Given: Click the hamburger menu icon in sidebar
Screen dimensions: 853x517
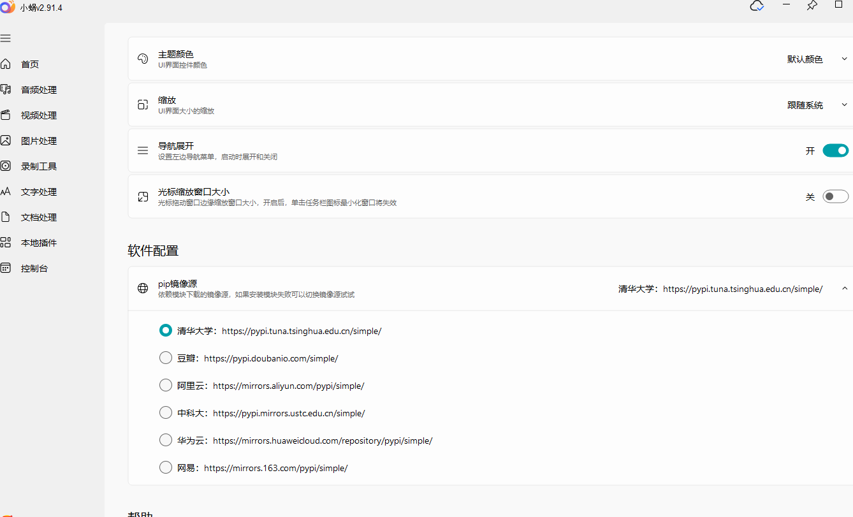Looking at the screenshot, I should (x=6, y=38).
